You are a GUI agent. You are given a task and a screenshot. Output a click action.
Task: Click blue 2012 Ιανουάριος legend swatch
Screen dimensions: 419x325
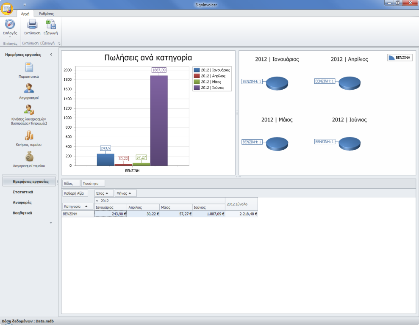tap(197, 70)
